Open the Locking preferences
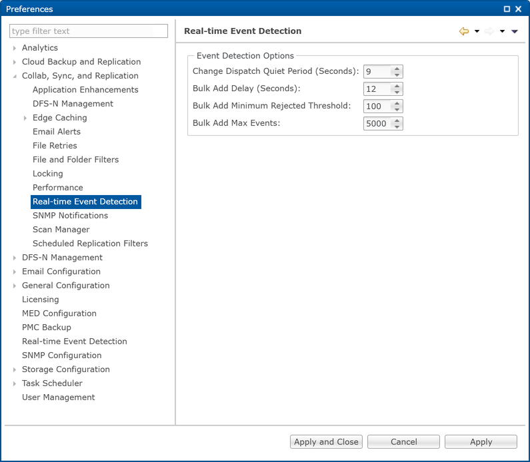Viewport: 530px width, 462px height. pyautogui.click(x=47, y=174)
